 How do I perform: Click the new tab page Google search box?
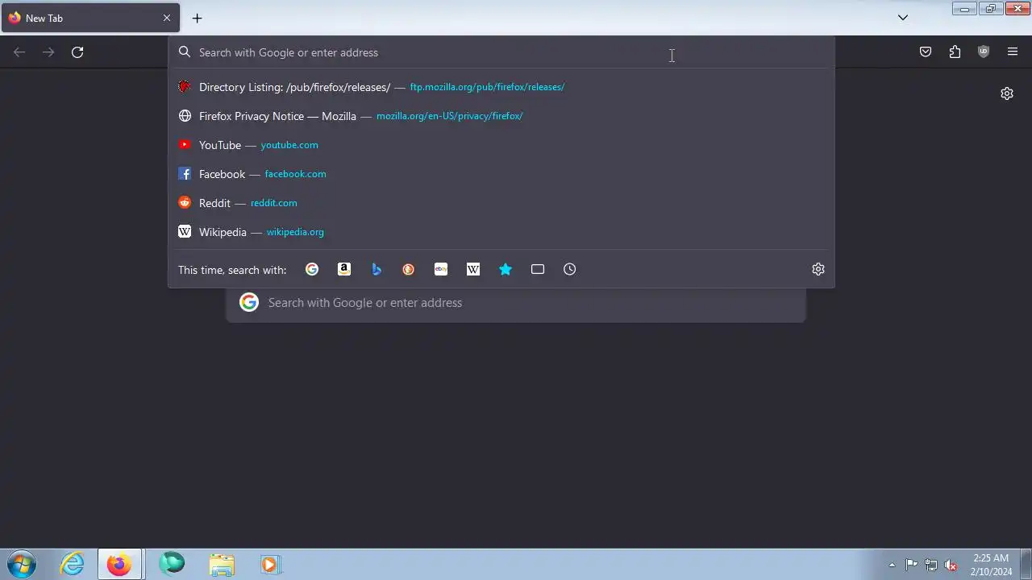click(x=516, y=303)
